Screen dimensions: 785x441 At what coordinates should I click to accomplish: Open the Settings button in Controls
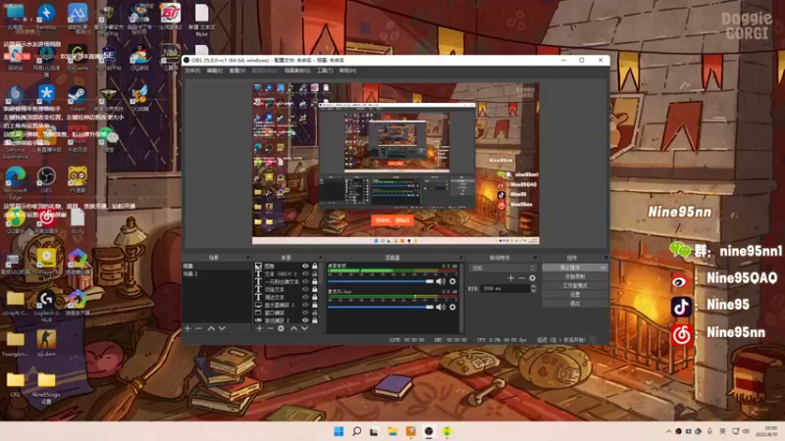[575, 295]
